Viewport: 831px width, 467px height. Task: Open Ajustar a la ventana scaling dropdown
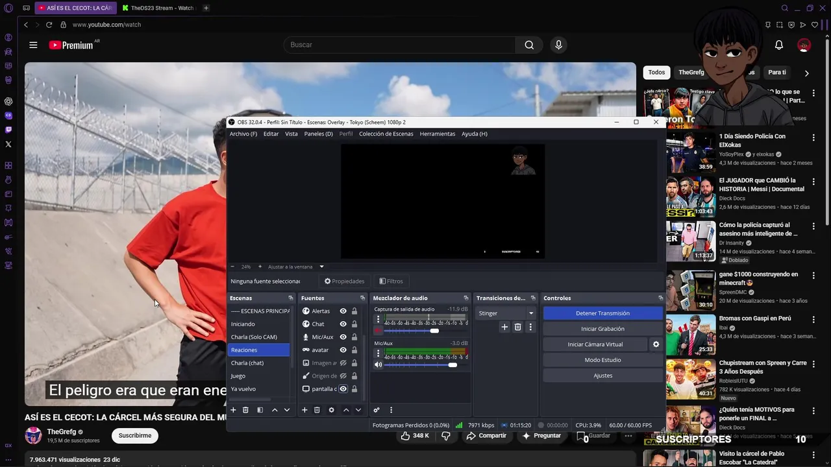(296, 267)
